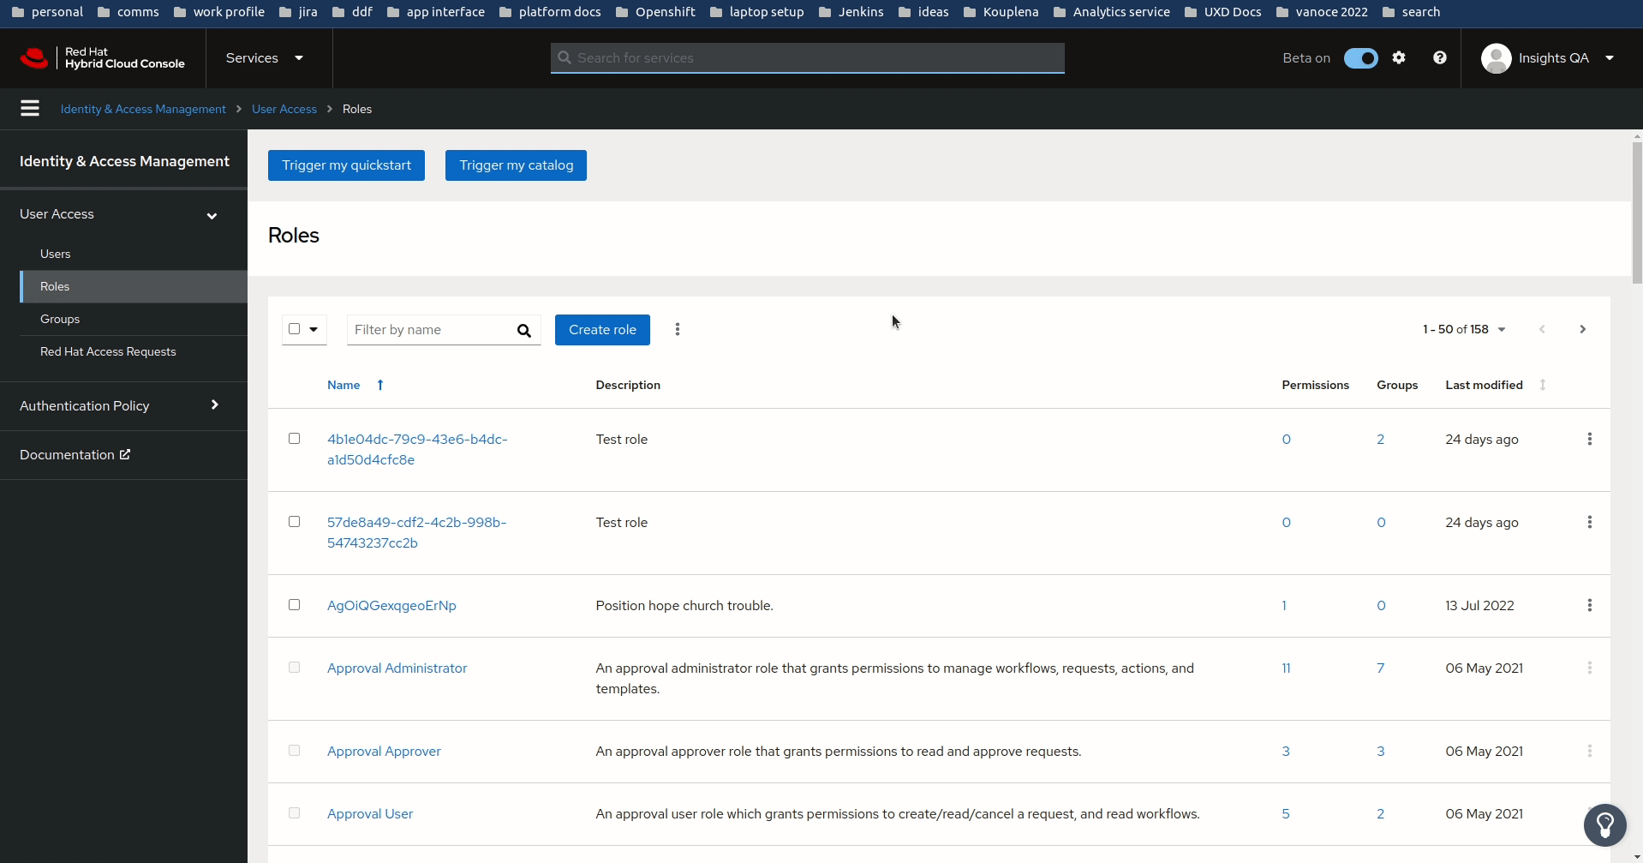This screenshot has width=1643, height=863.
Task: Open the jira bookmarks folder
Action: [298, 12]
